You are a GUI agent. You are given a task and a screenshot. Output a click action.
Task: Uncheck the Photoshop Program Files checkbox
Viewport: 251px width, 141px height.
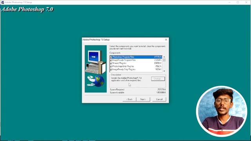click(111, 57)
